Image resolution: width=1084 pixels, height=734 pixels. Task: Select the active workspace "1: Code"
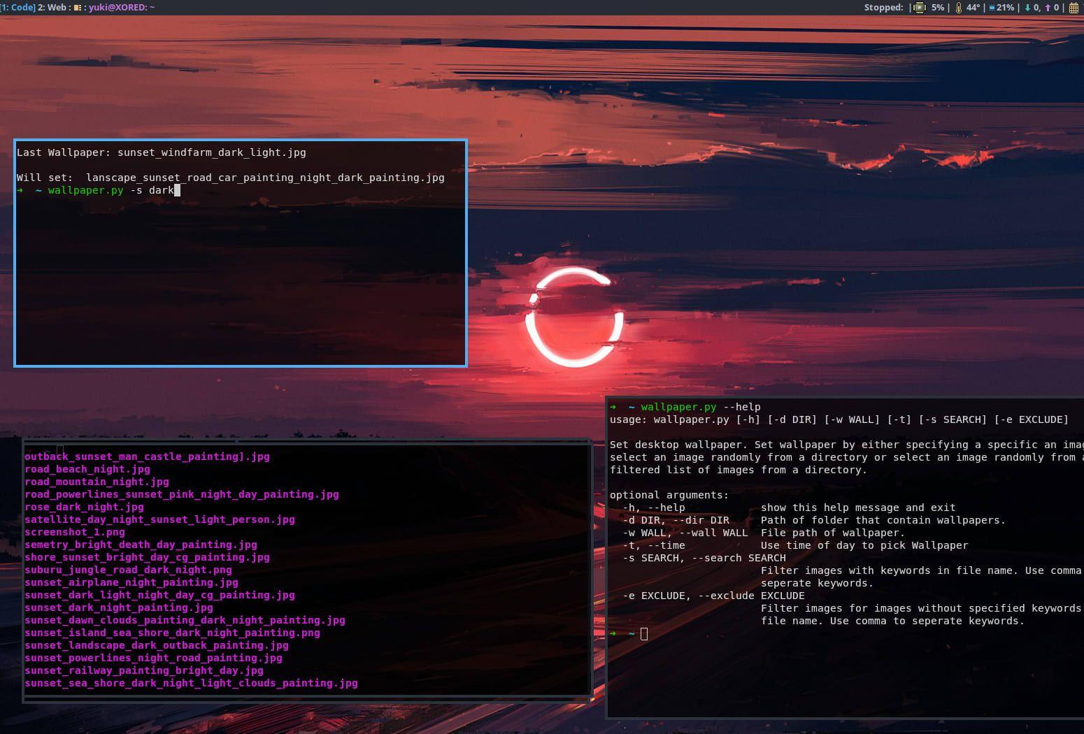pos(17,8)
